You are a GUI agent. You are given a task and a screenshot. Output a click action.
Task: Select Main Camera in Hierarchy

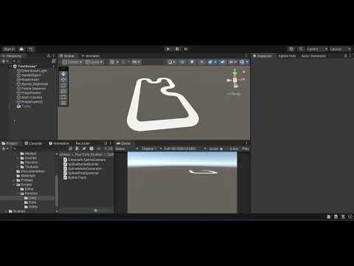pyautogui.click(x=32, y=98)
